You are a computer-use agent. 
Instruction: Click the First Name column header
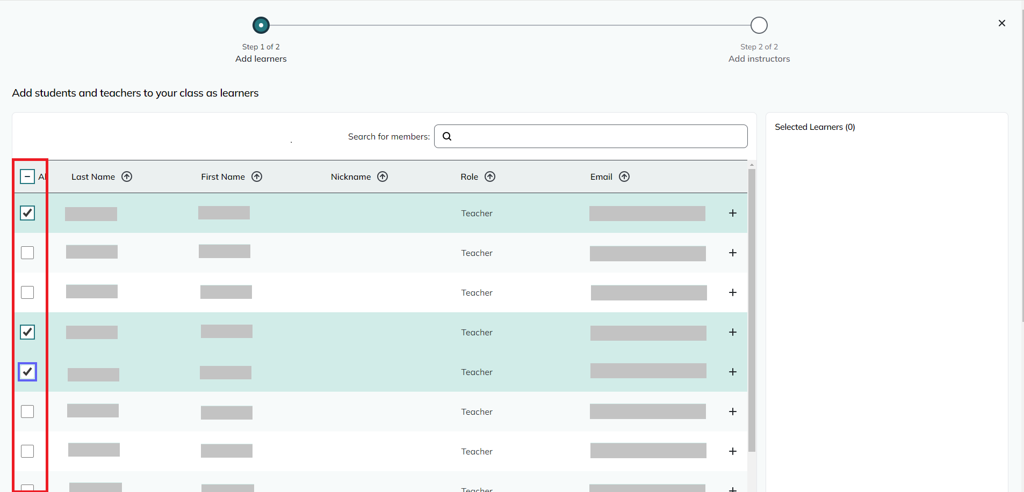coord(223,177)
